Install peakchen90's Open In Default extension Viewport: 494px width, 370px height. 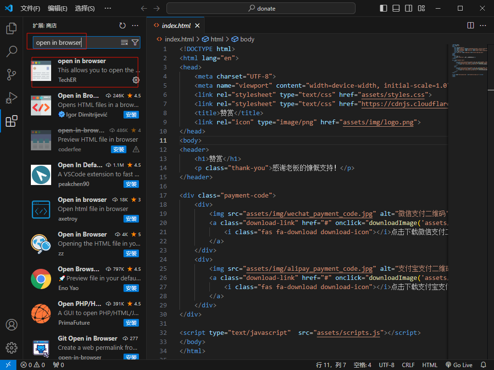coord(131,184)
